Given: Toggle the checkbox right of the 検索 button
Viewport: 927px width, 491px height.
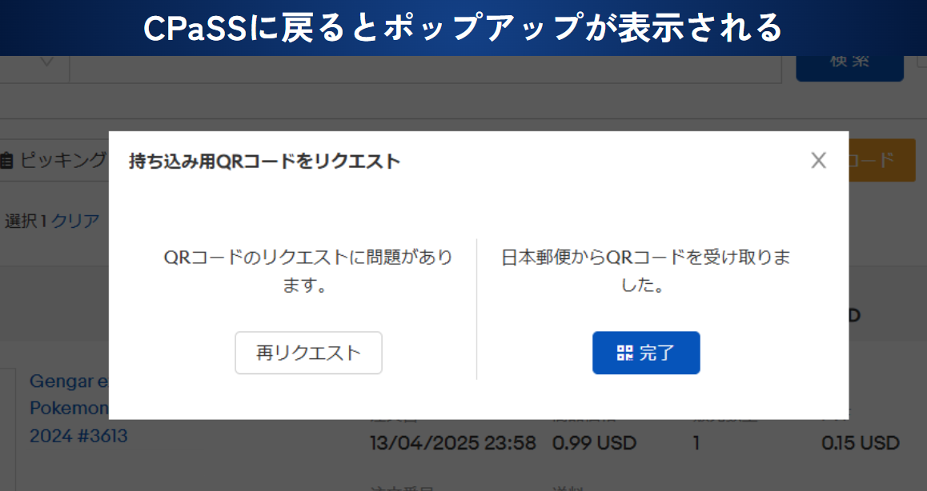Looking at the screenshot, I should click(x=921, y=62).
